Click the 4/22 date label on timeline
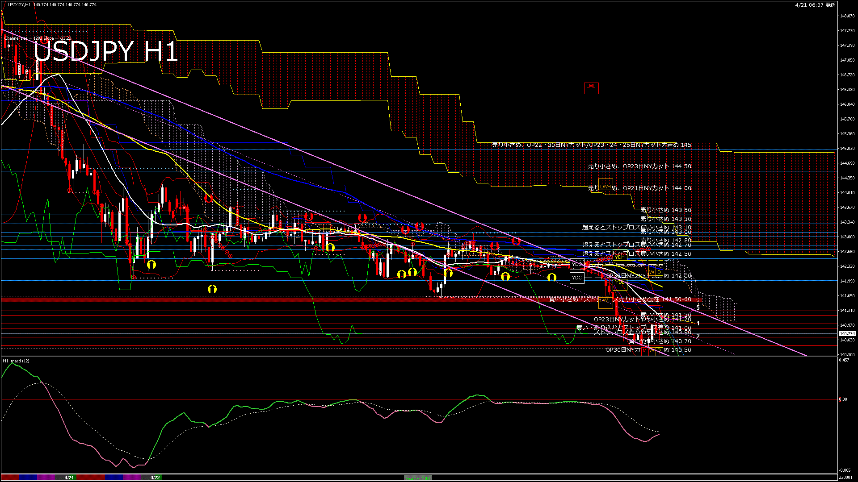This screenshot has height=482, width=858. pos(155,478)
